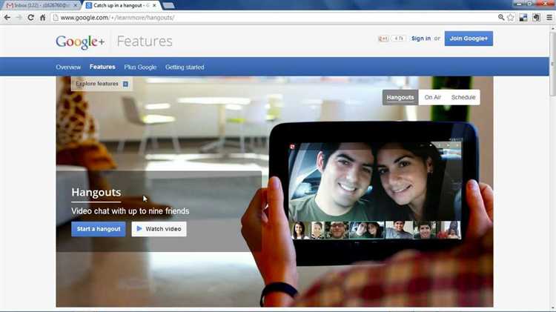Open the Chrome menu hamburger icon
The image size is (556, 312).
[x=549, y=17]
